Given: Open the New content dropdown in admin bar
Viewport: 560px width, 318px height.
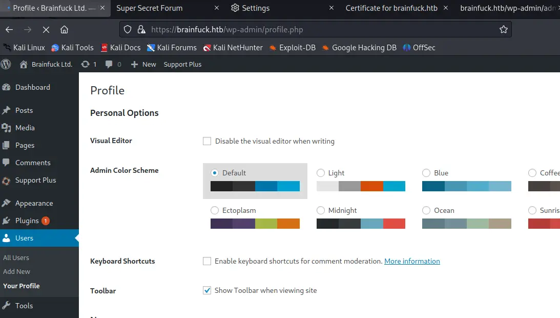Looking at the screenshot, I should tap(143, 64).
